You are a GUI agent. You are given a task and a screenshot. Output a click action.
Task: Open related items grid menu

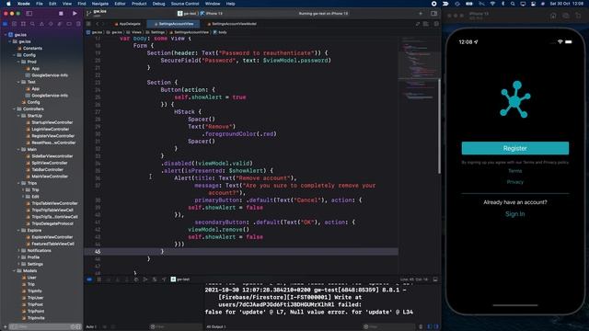tap(88, 24)
